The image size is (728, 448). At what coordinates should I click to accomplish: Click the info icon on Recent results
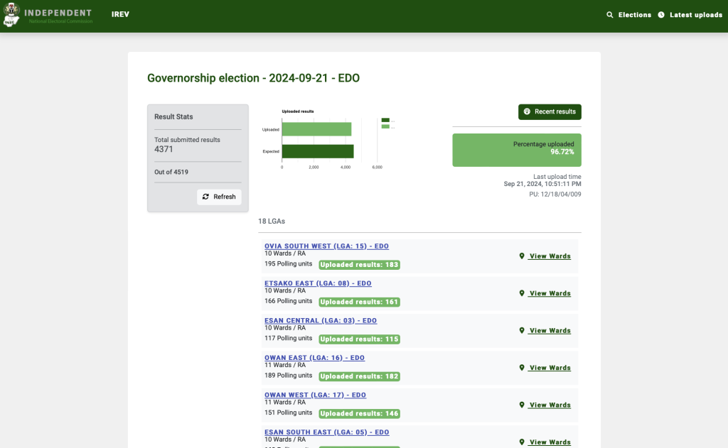pyautogui.click(x=527, y=112)
